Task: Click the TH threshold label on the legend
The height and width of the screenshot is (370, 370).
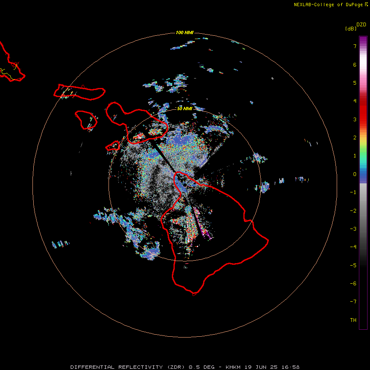Action: [353, 320]
